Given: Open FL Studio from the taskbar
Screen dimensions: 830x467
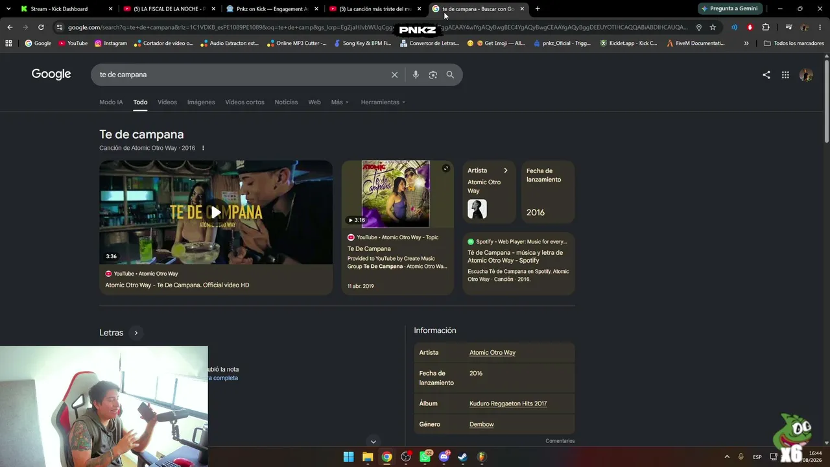Looking at the screenshot, I should pos(481,457).
